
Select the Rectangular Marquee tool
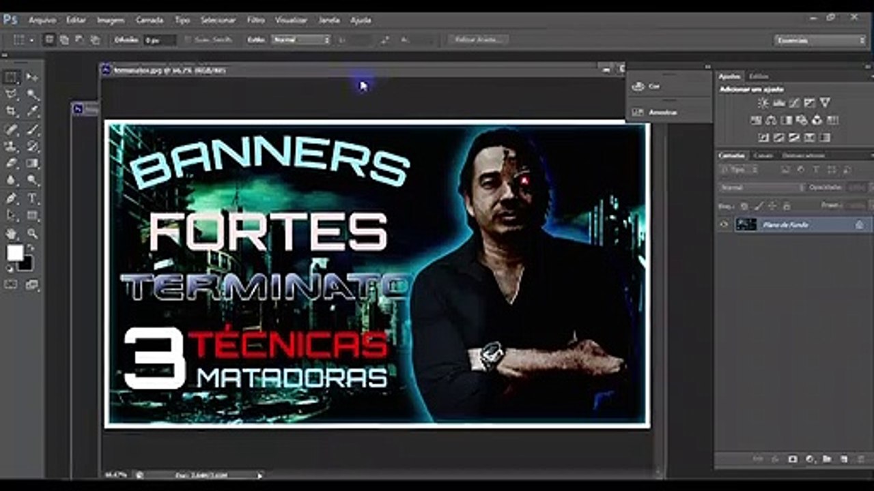point(12,77)
